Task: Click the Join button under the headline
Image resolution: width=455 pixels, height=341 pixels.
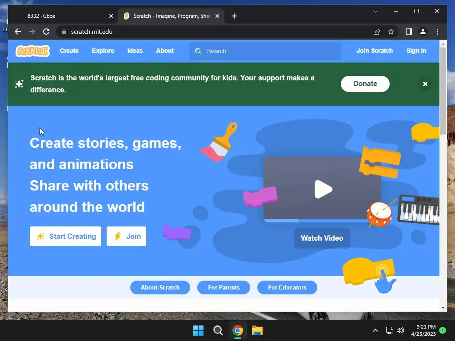Action: (x=126, y=236)
